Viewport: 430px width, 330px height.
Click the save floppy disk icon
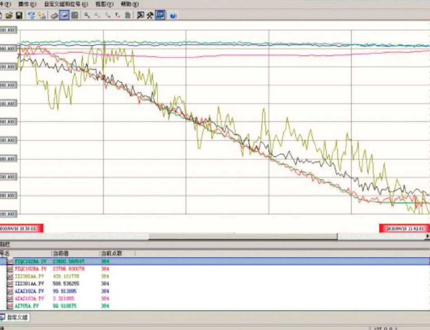[x=19, y=15]
